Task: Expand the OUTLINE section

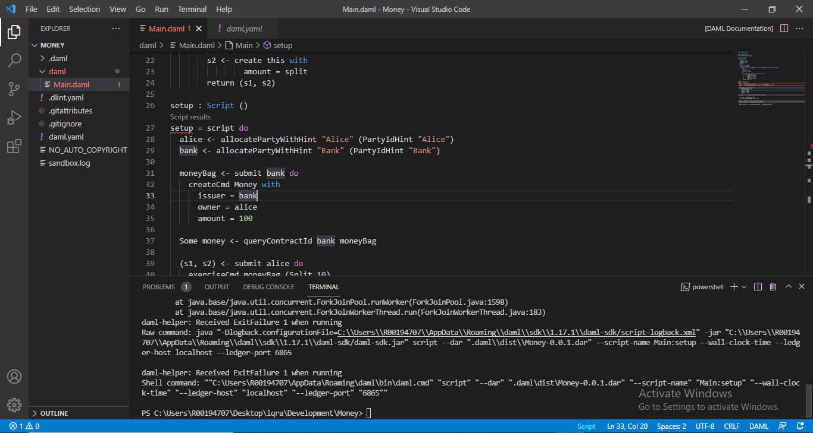Action: point(54,413)
